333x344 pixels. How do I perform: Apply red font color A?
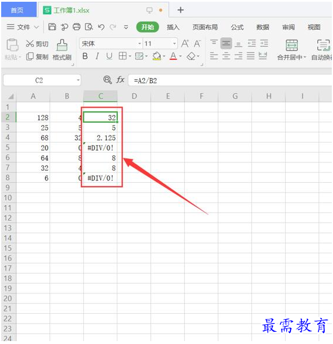[173, 56]
